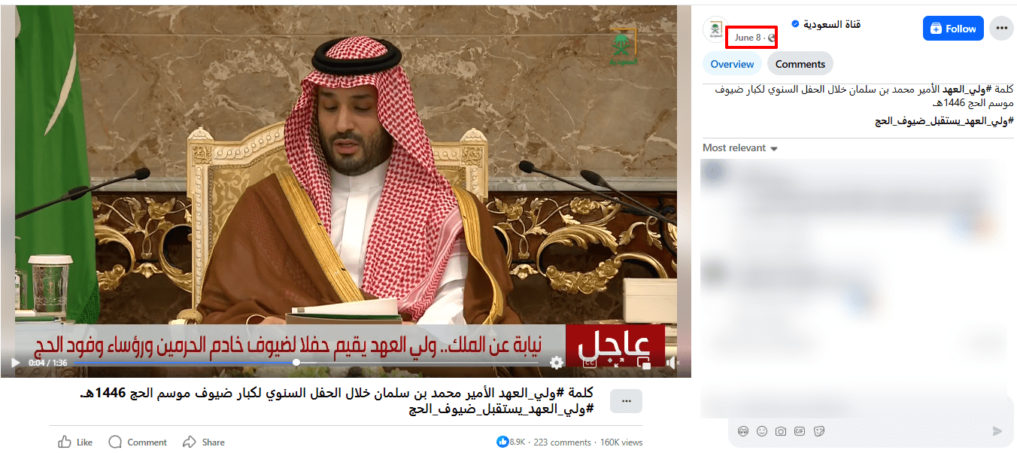Add a GIF to the comment

(x=800, y=431)
